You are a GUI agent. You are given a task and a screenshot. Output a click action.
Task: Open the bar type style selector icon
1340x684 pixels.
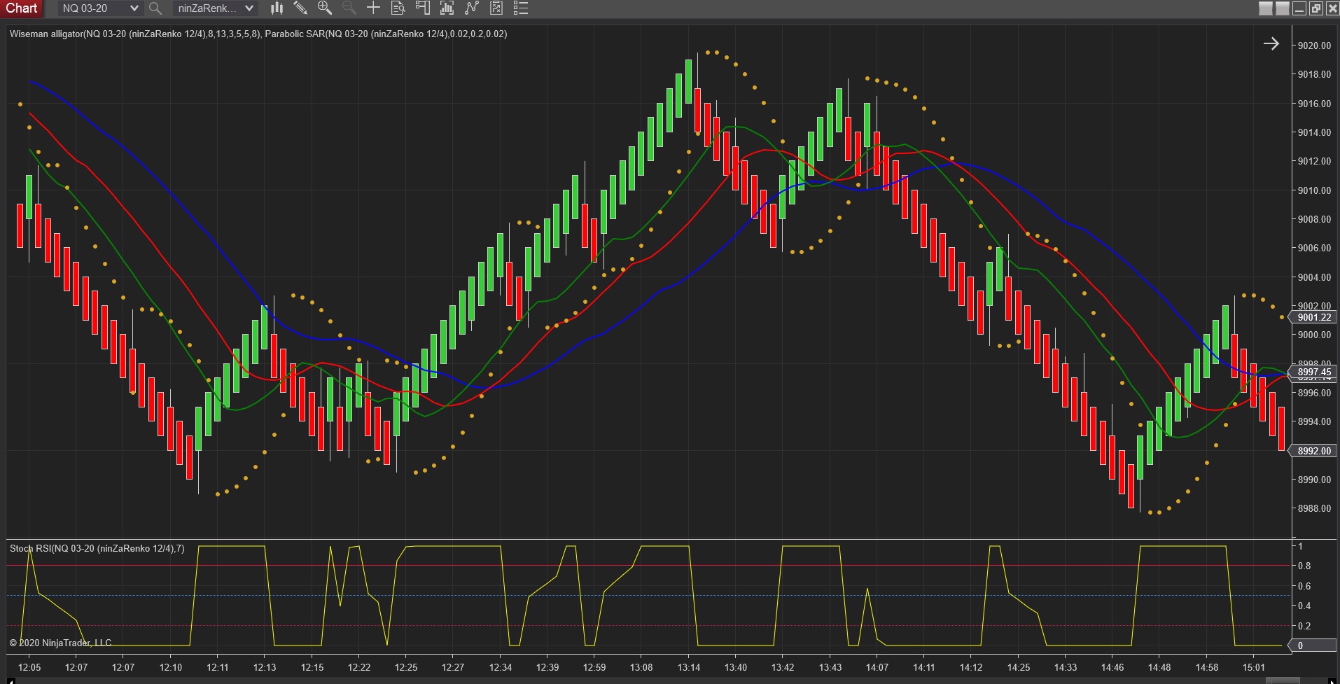coord(277,8)
